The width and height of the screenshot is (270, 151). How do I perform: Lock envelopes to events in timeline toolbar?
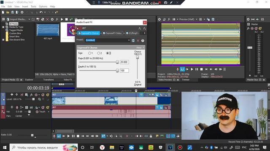tap(151, 136)
